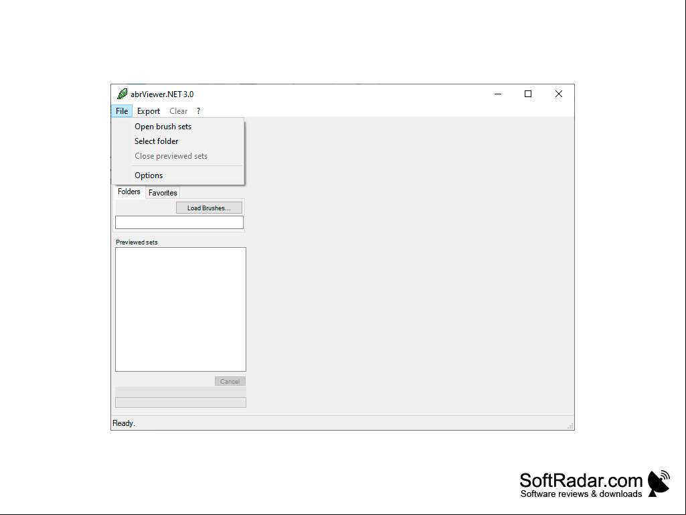The width and height of the screenshot is (686, 515).
Task: Open Options from the File menu
Action: coord(177,175)
